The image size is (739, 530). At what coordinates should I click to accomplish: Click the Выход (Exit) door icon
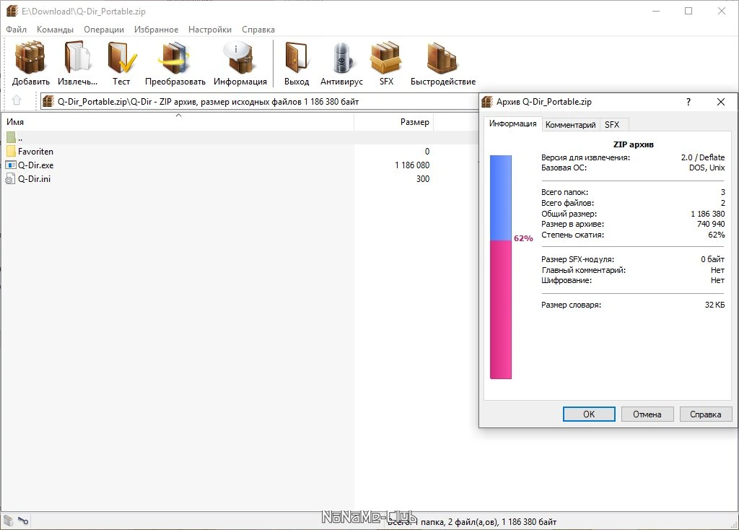(x=297, y=58)
